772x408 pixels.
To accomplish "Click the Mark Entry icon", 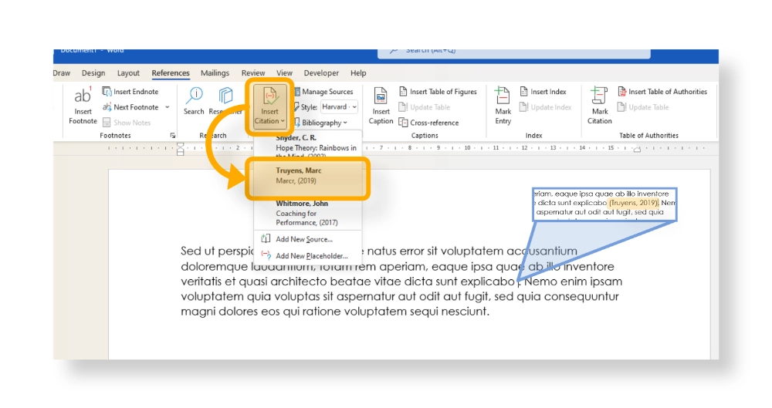I will 503,96.
